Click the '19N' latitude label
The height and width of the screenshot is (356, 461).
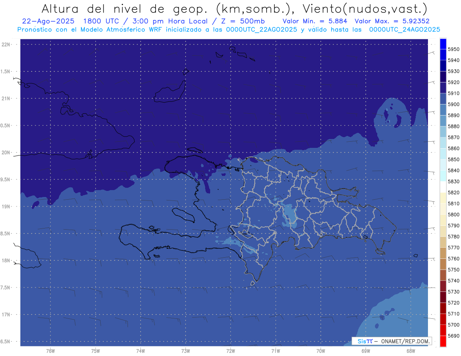coord(6,207)
